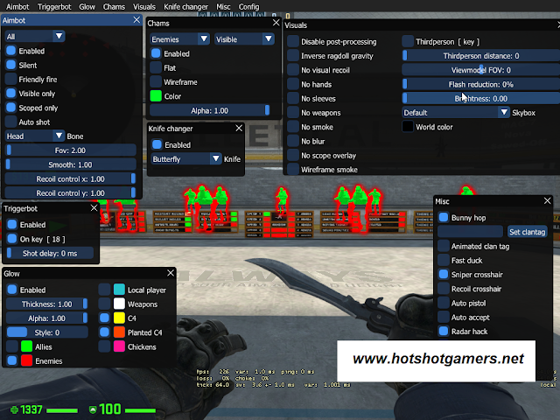Viewport: 560px width, 420px height.
Task: Enable No smoke checkbox
Action: click(x=293, y=127)
